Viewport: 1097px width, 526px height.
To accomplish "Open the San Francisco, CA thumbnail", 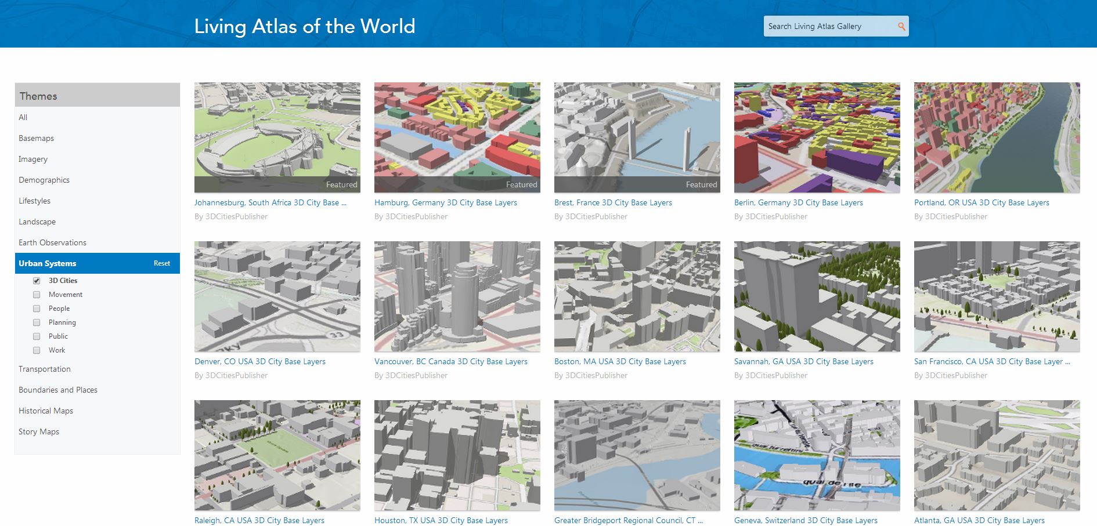I will click(997, 296).
